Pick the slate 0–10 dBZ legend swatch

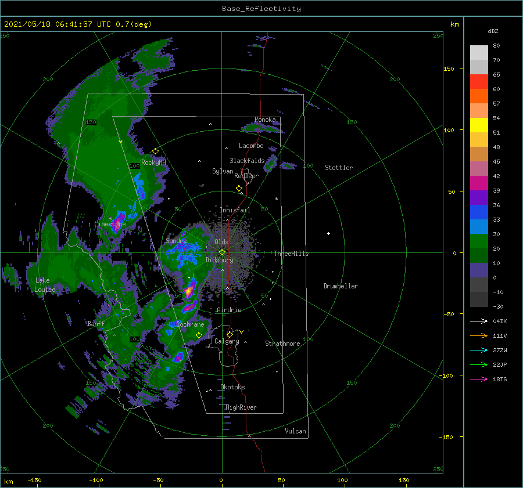pos(479,270)
